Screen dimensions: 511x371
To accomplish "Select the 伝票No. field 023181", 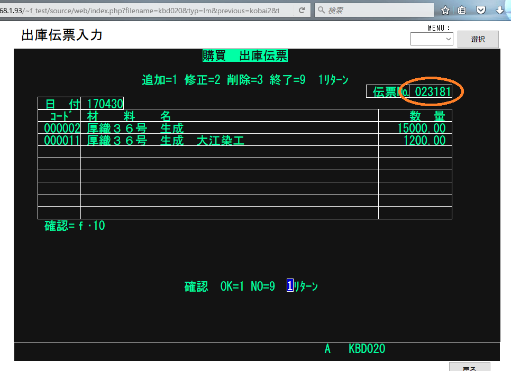I will (432, 91).
